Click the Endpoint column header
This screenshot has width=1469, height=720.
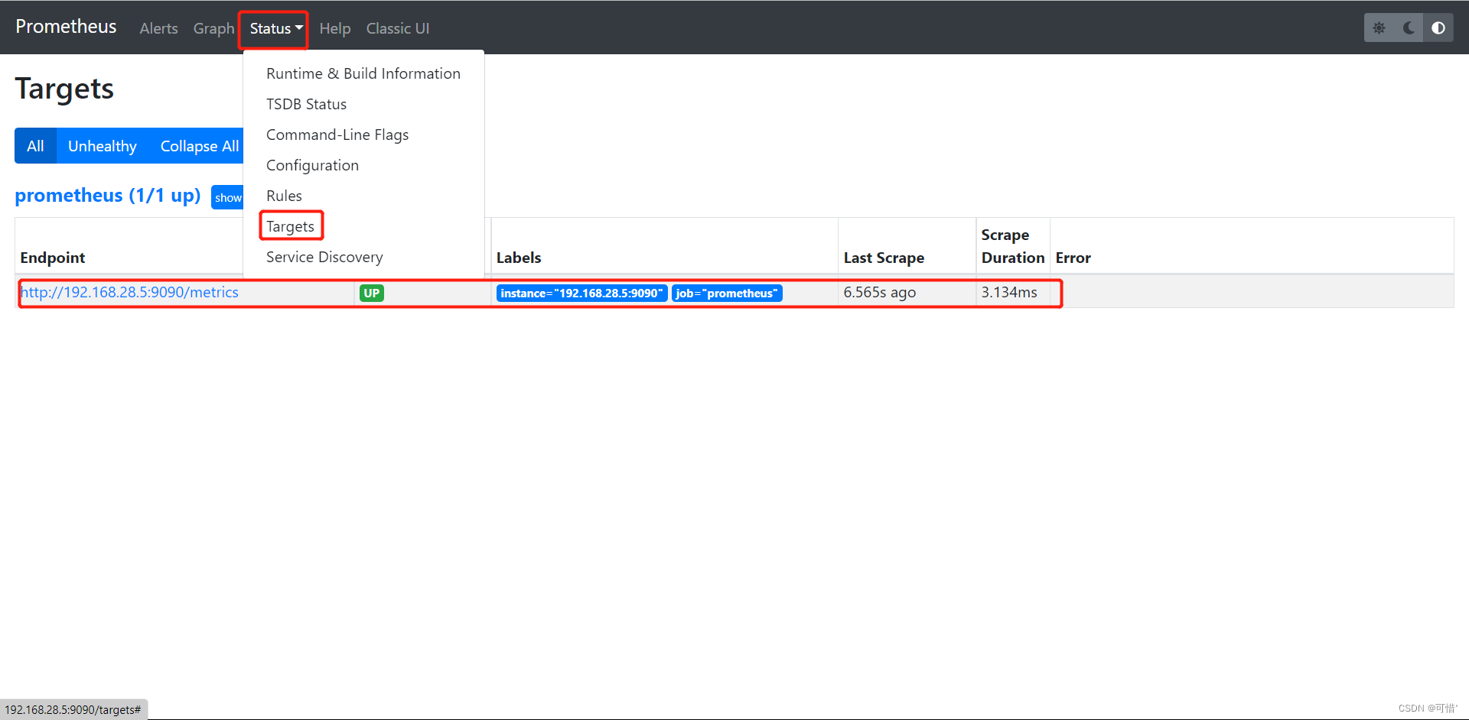pyautogui.click(x=53, y=258)
